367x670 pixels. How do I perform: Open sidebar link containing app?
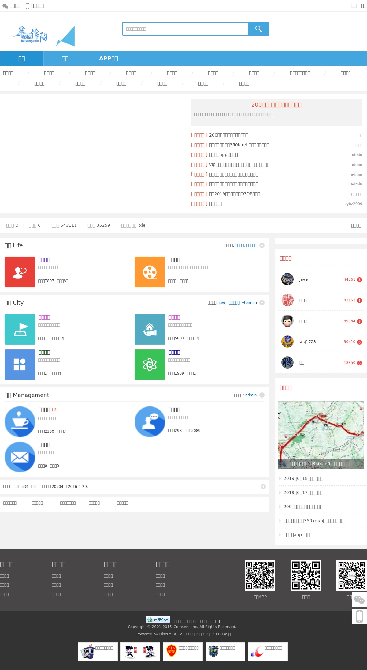298,535
